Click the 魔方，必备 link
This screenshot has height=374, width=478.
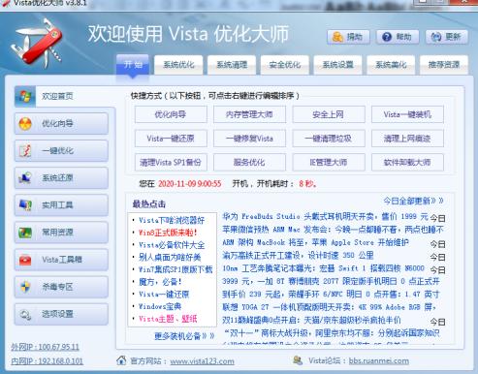[160, 282]
